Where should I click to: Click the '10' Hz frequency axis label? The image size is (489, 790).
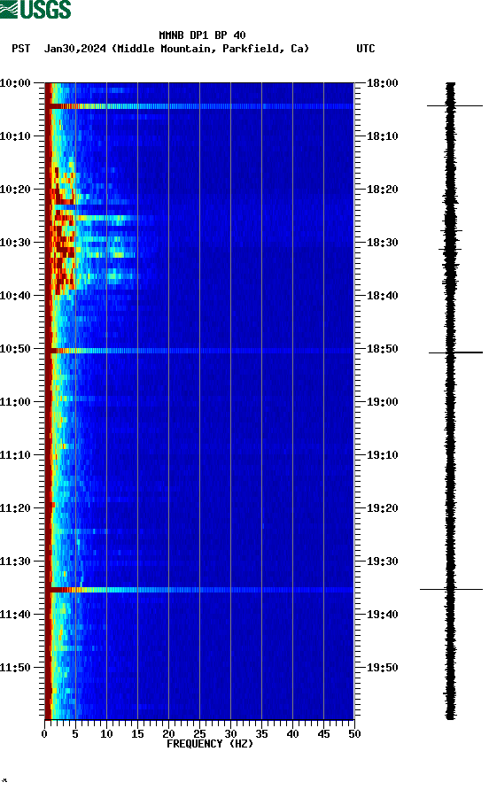(x=106, y=734)
